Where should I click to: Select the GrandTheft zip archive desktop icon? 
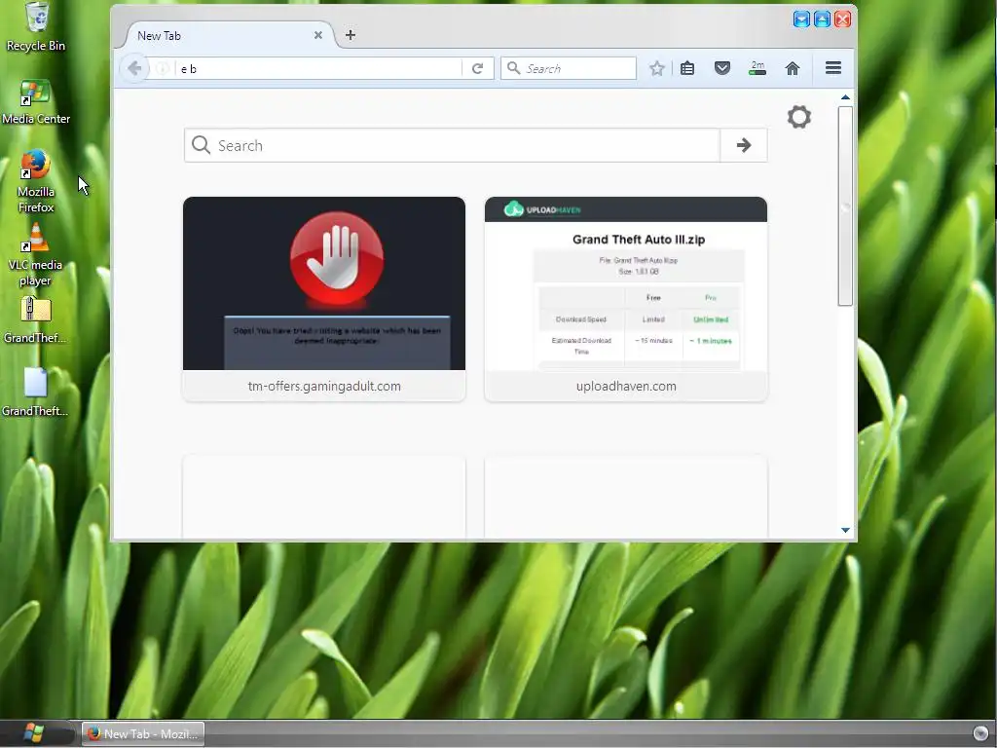[36, 319]
